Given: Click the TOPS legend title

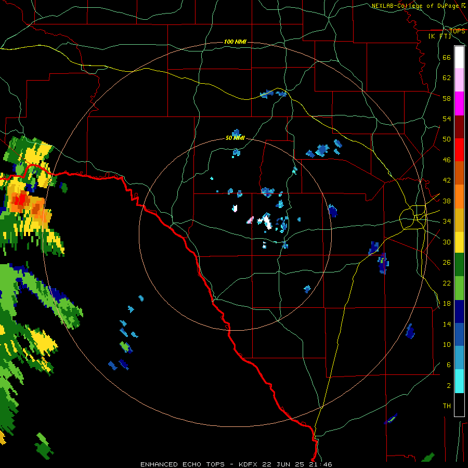Looking at the screenshot, I should (457, 31).
